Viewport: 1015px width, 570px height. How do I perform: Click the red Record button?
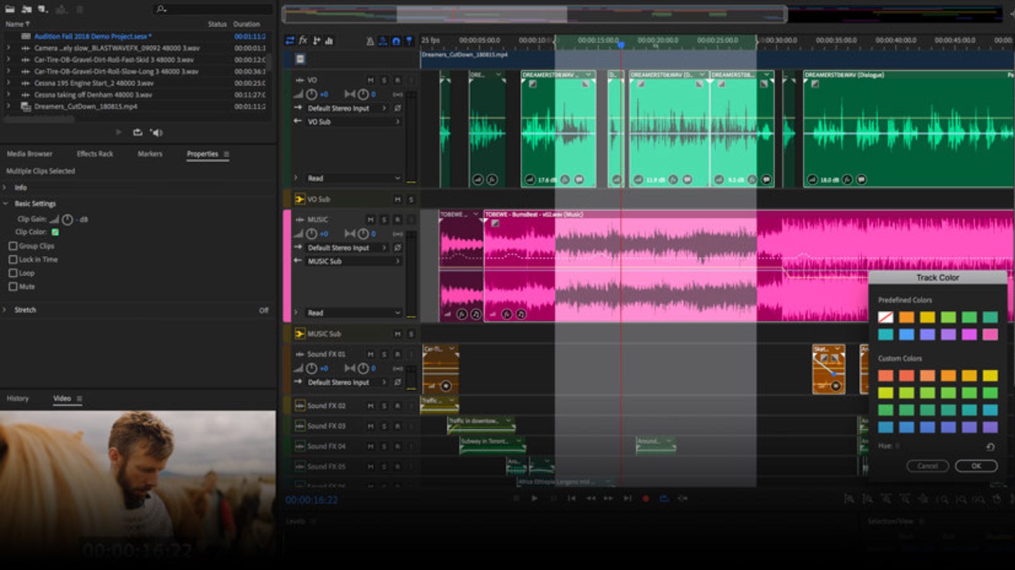[x=646, y=498]
